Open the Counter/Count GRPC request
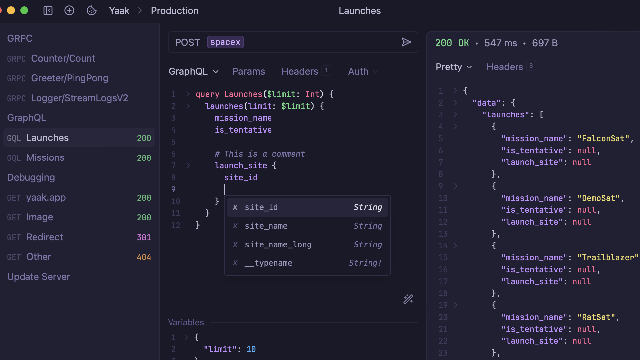Image resolution: width=640 pixels, height=360 pixels. point(63,58)
